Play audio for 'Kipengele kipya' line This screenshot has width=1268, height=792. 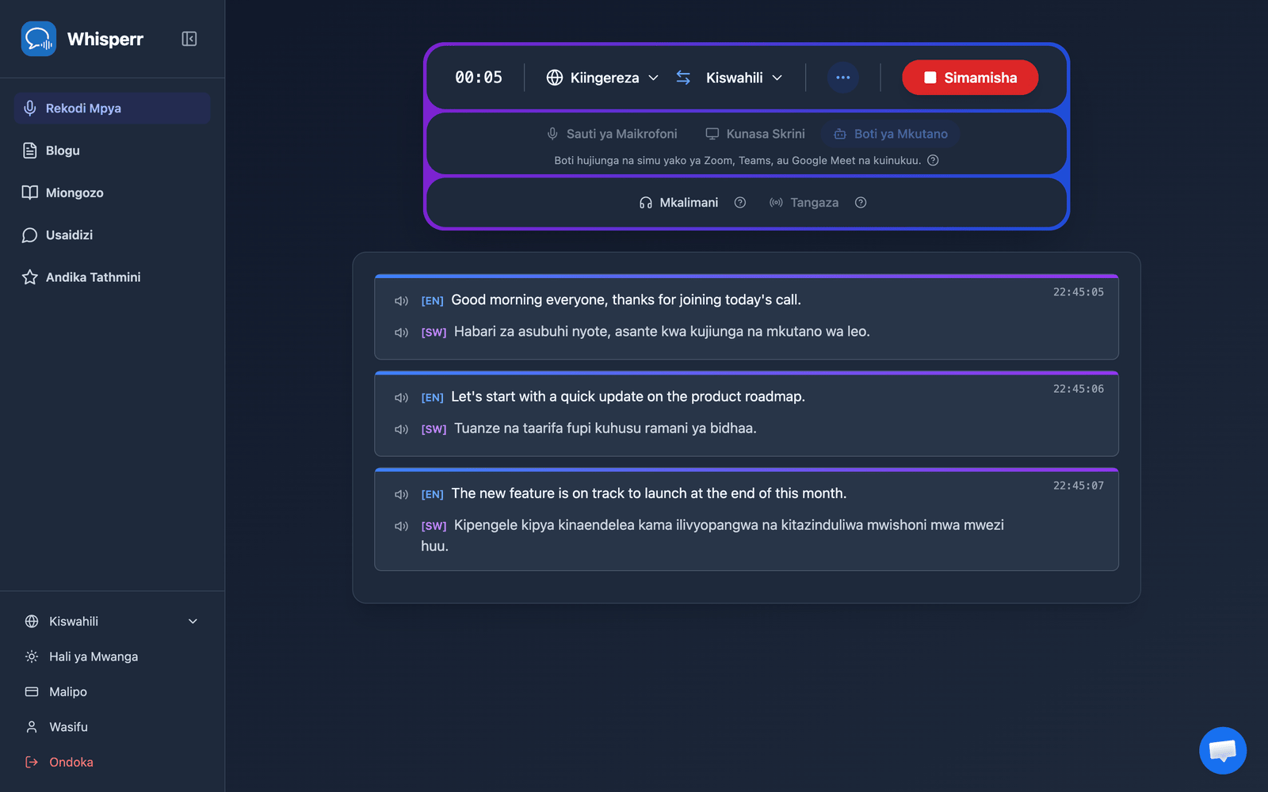click(402, 526)
